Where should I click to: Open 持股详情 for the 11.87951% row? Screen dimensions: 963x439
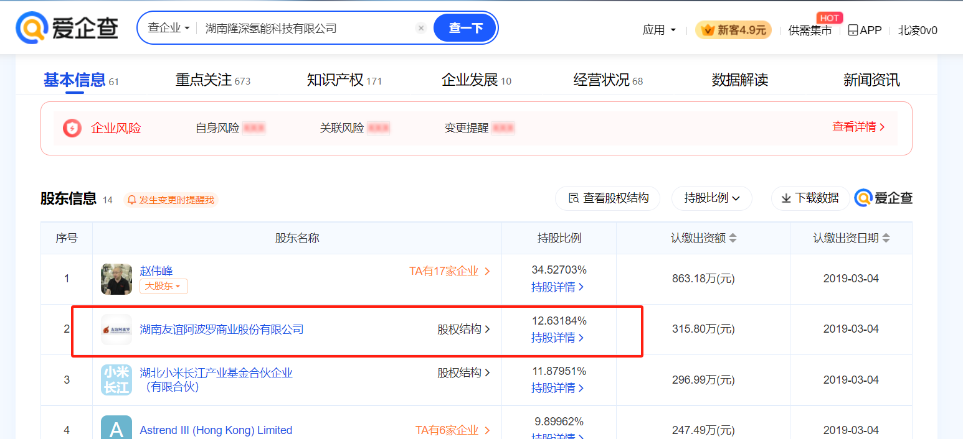pos(557,388)
